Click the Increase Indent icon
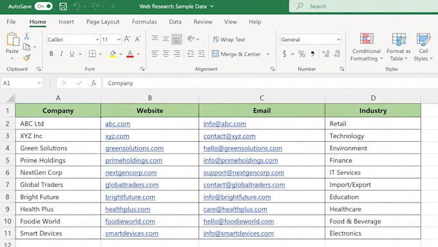Screen dimensions: 438x247 [202, 54]
